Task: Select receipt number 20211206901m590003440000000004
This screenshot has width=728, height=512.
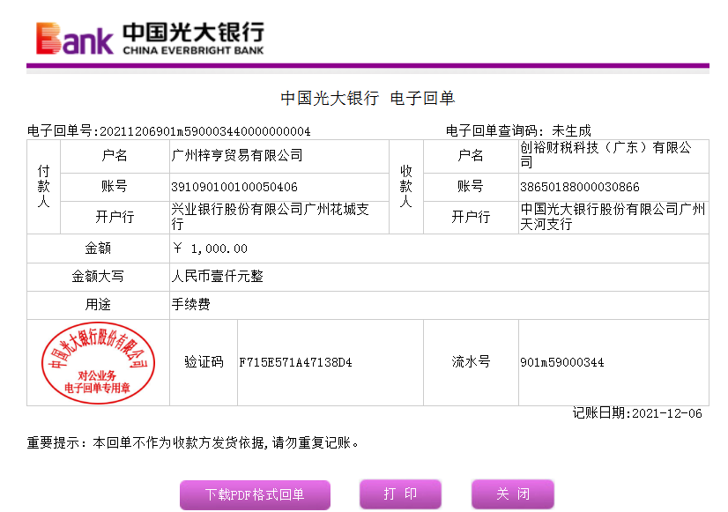Action: (205, 132)
